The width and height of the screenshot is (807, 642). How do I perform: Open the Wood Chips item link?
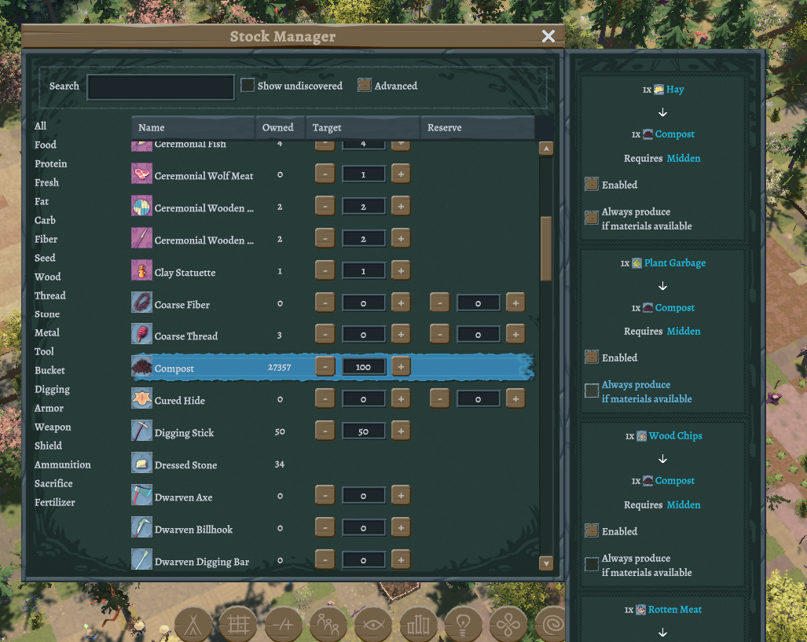tap(675, 435)
